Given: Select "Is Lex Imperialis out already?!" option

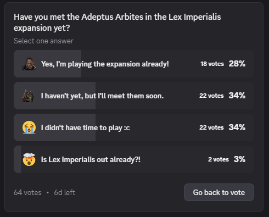Looking at the screenshot, I should 134,159.
